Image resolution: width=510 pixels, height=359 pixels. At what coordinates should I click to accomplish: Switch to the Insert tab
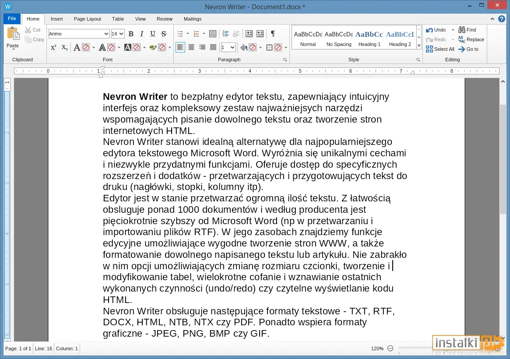coord(56,19)
